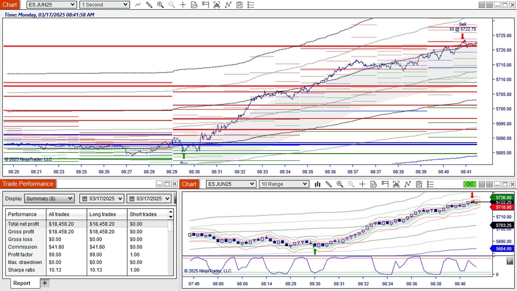Click first gray link square in bottom chart

[481, 184]
